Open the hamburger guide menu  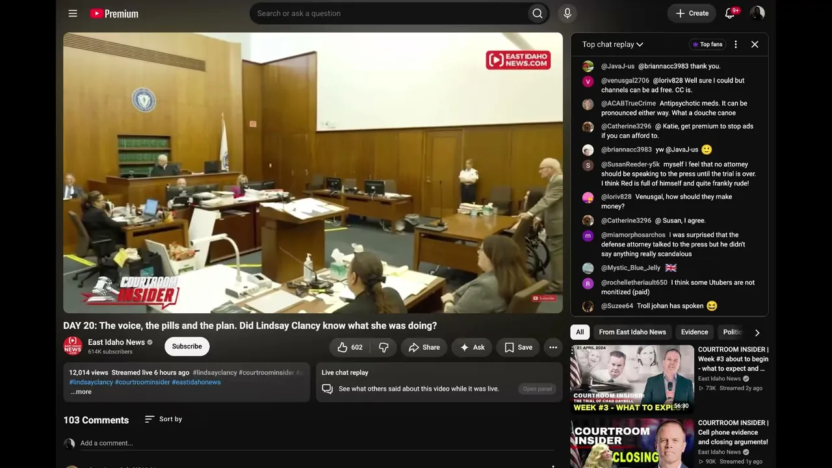pos(73,13)
